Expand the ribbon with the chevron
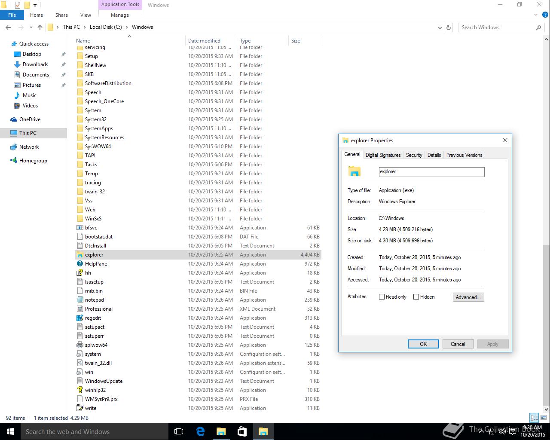The width and height of the screenshot is (550, 440). (535, 15)
